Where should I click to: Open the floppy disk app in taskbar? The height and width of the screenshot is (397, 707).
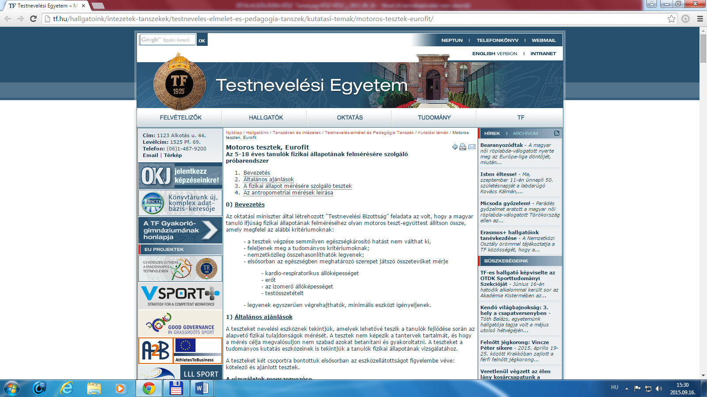[x=176, y=388]
